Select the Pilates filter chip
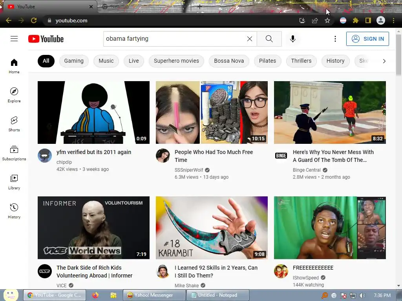This screenshot has height=301, width=402. click(267, 61)
